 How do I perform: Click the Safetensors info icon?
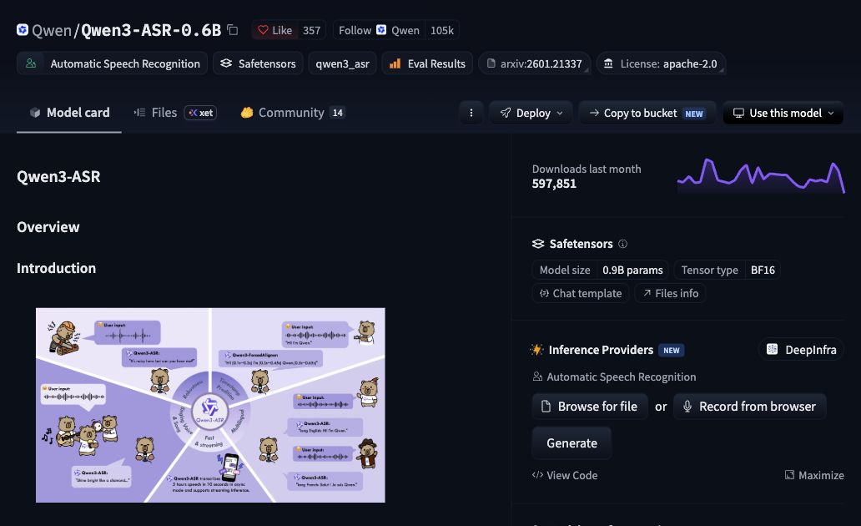click(622, 244)
